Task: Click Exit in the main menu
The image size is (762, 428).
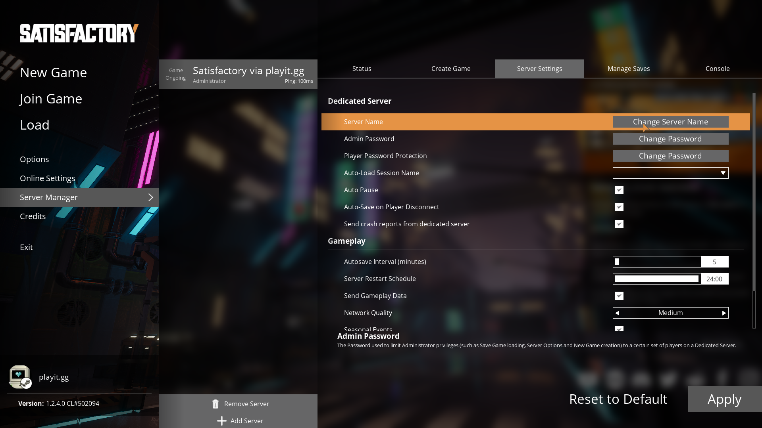Action: tap(27, 247)
